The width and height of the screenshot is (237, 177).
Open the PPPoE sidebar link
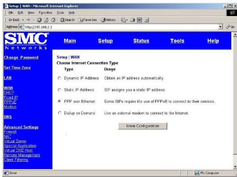point(10,102)
